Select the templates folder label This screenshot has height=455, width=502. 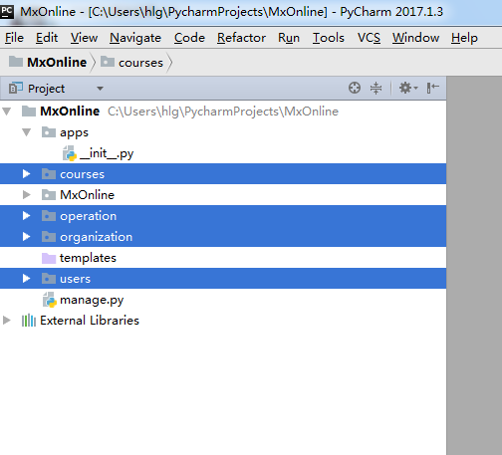88,258
